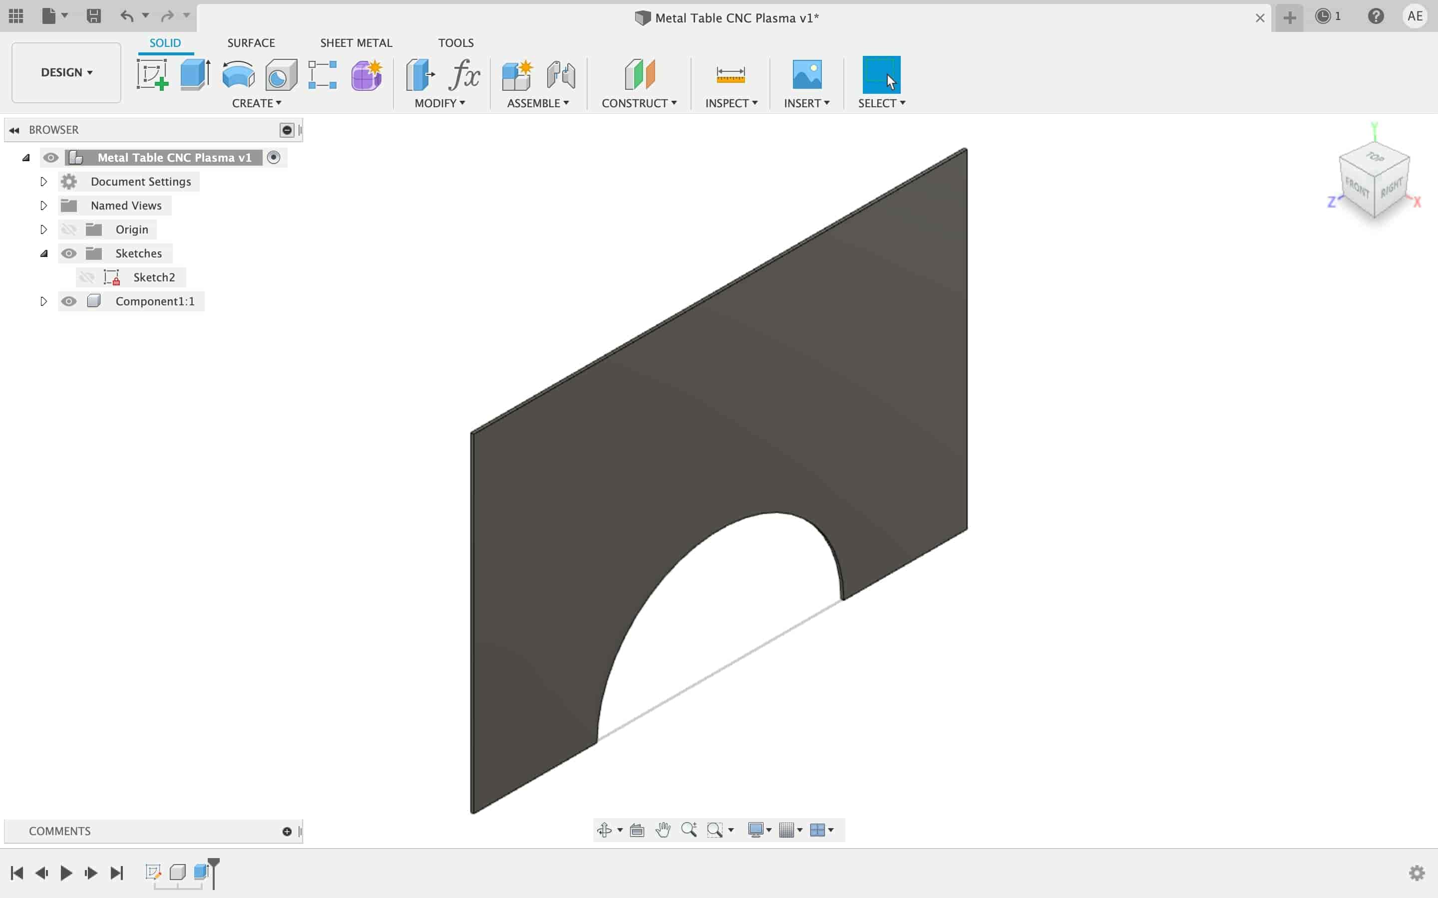Select the Extrude tool
This screenshot has width=1438, height=898.
196,75
